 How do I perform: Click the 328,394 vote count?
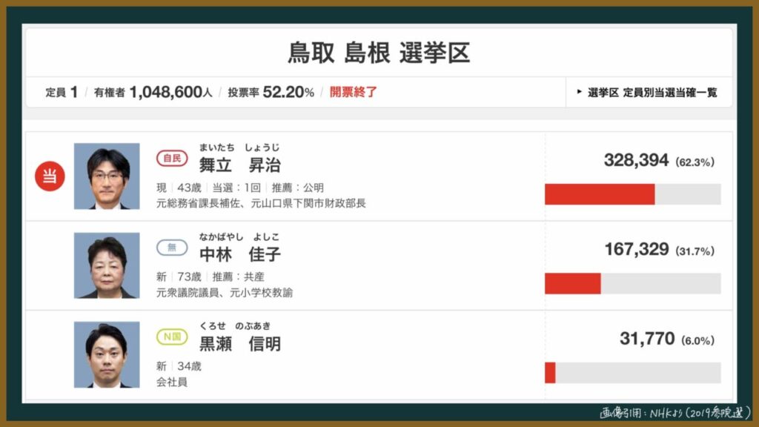click(636, 160)
